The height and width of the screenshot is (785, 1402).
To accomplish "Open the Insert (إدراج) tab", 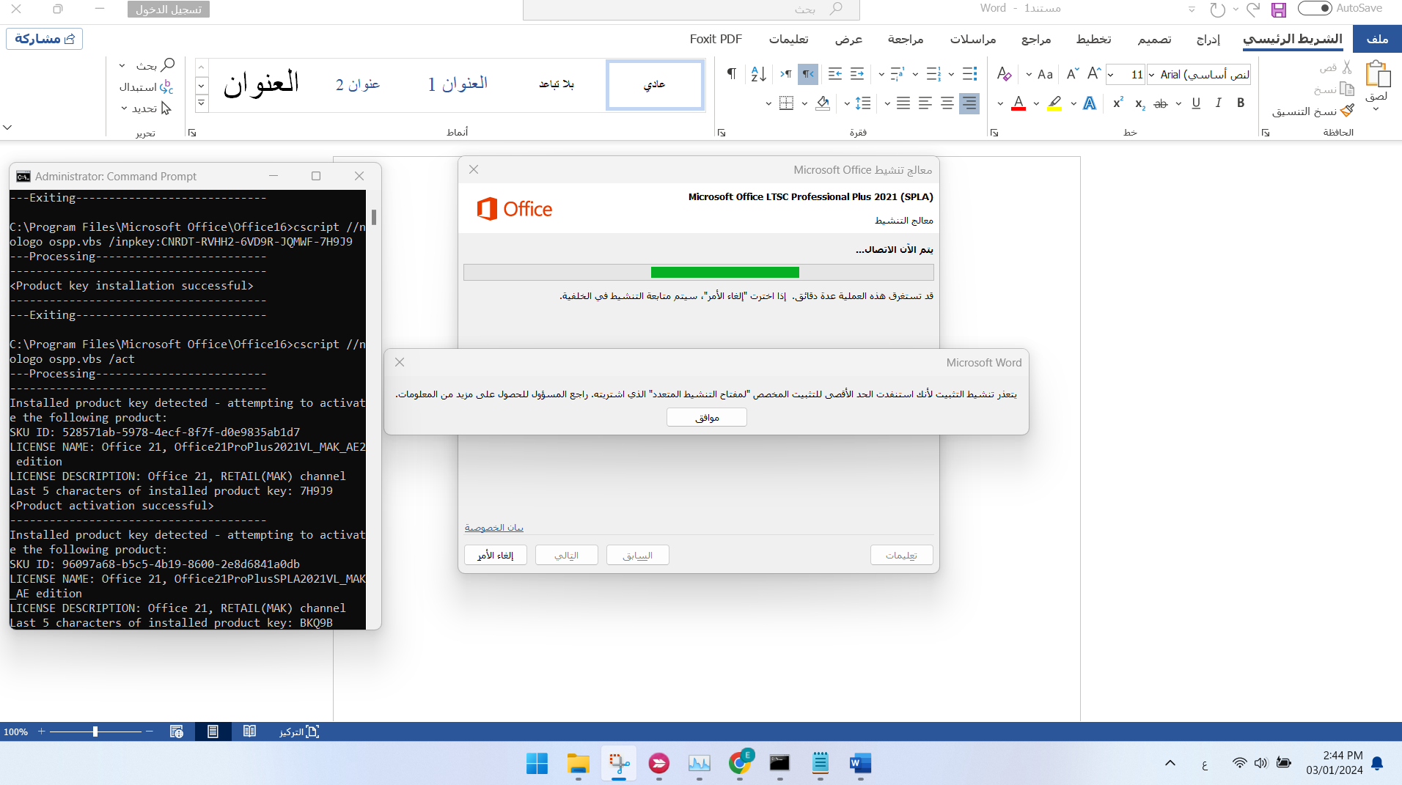I will [1208, 39].
